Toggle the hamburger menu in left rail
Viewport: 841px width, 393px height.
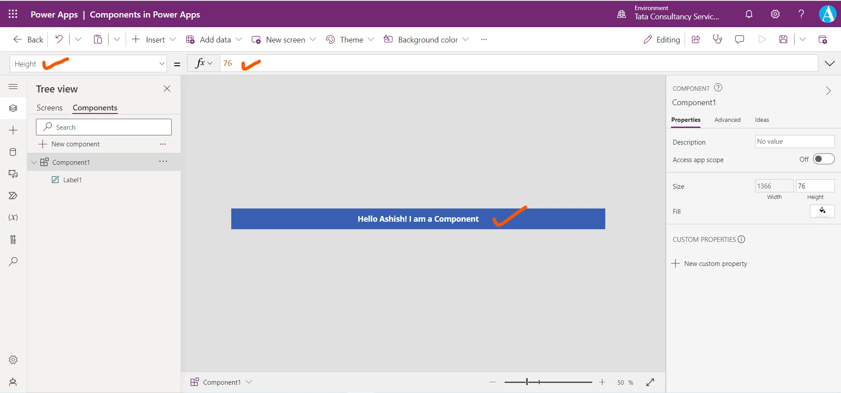13,86
